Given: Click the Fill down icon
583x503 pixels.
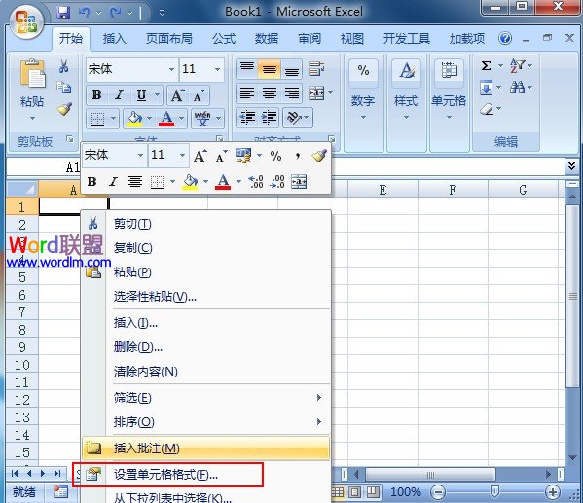Looking at the screenshot, I should pyautogui.click(x=486, y=88).
